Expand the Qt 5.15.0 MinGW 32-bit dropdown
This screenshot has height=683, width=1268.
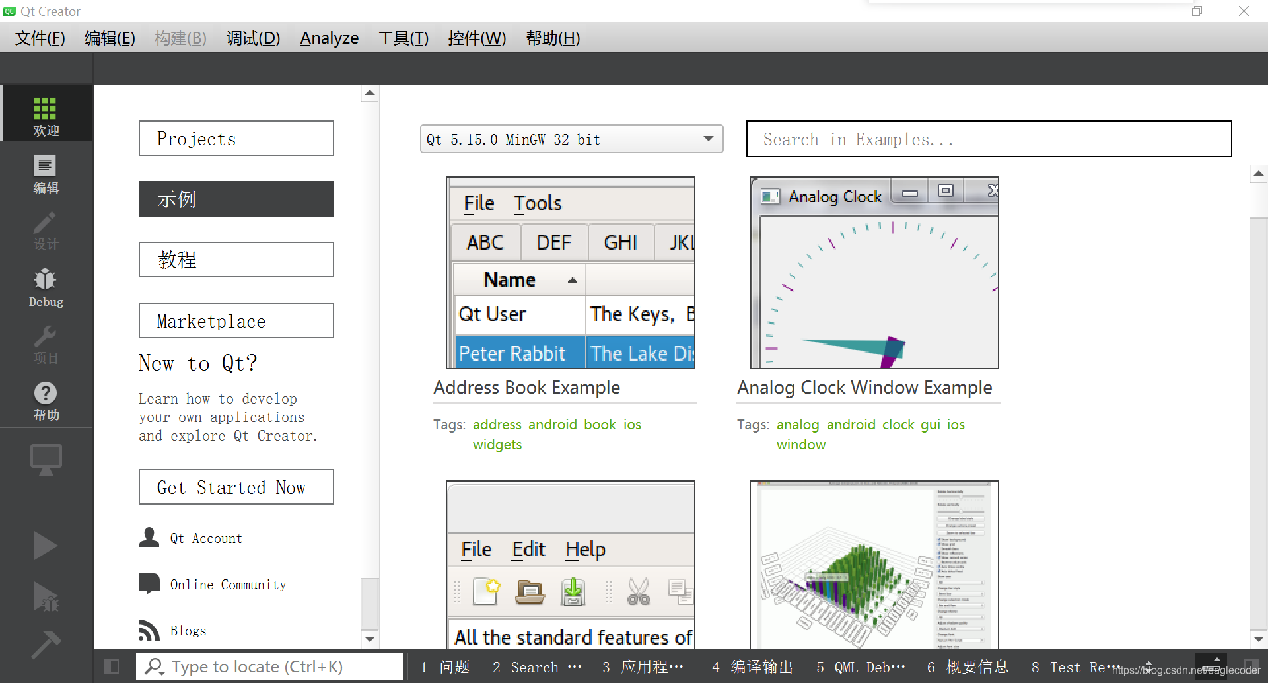point(572,139)
